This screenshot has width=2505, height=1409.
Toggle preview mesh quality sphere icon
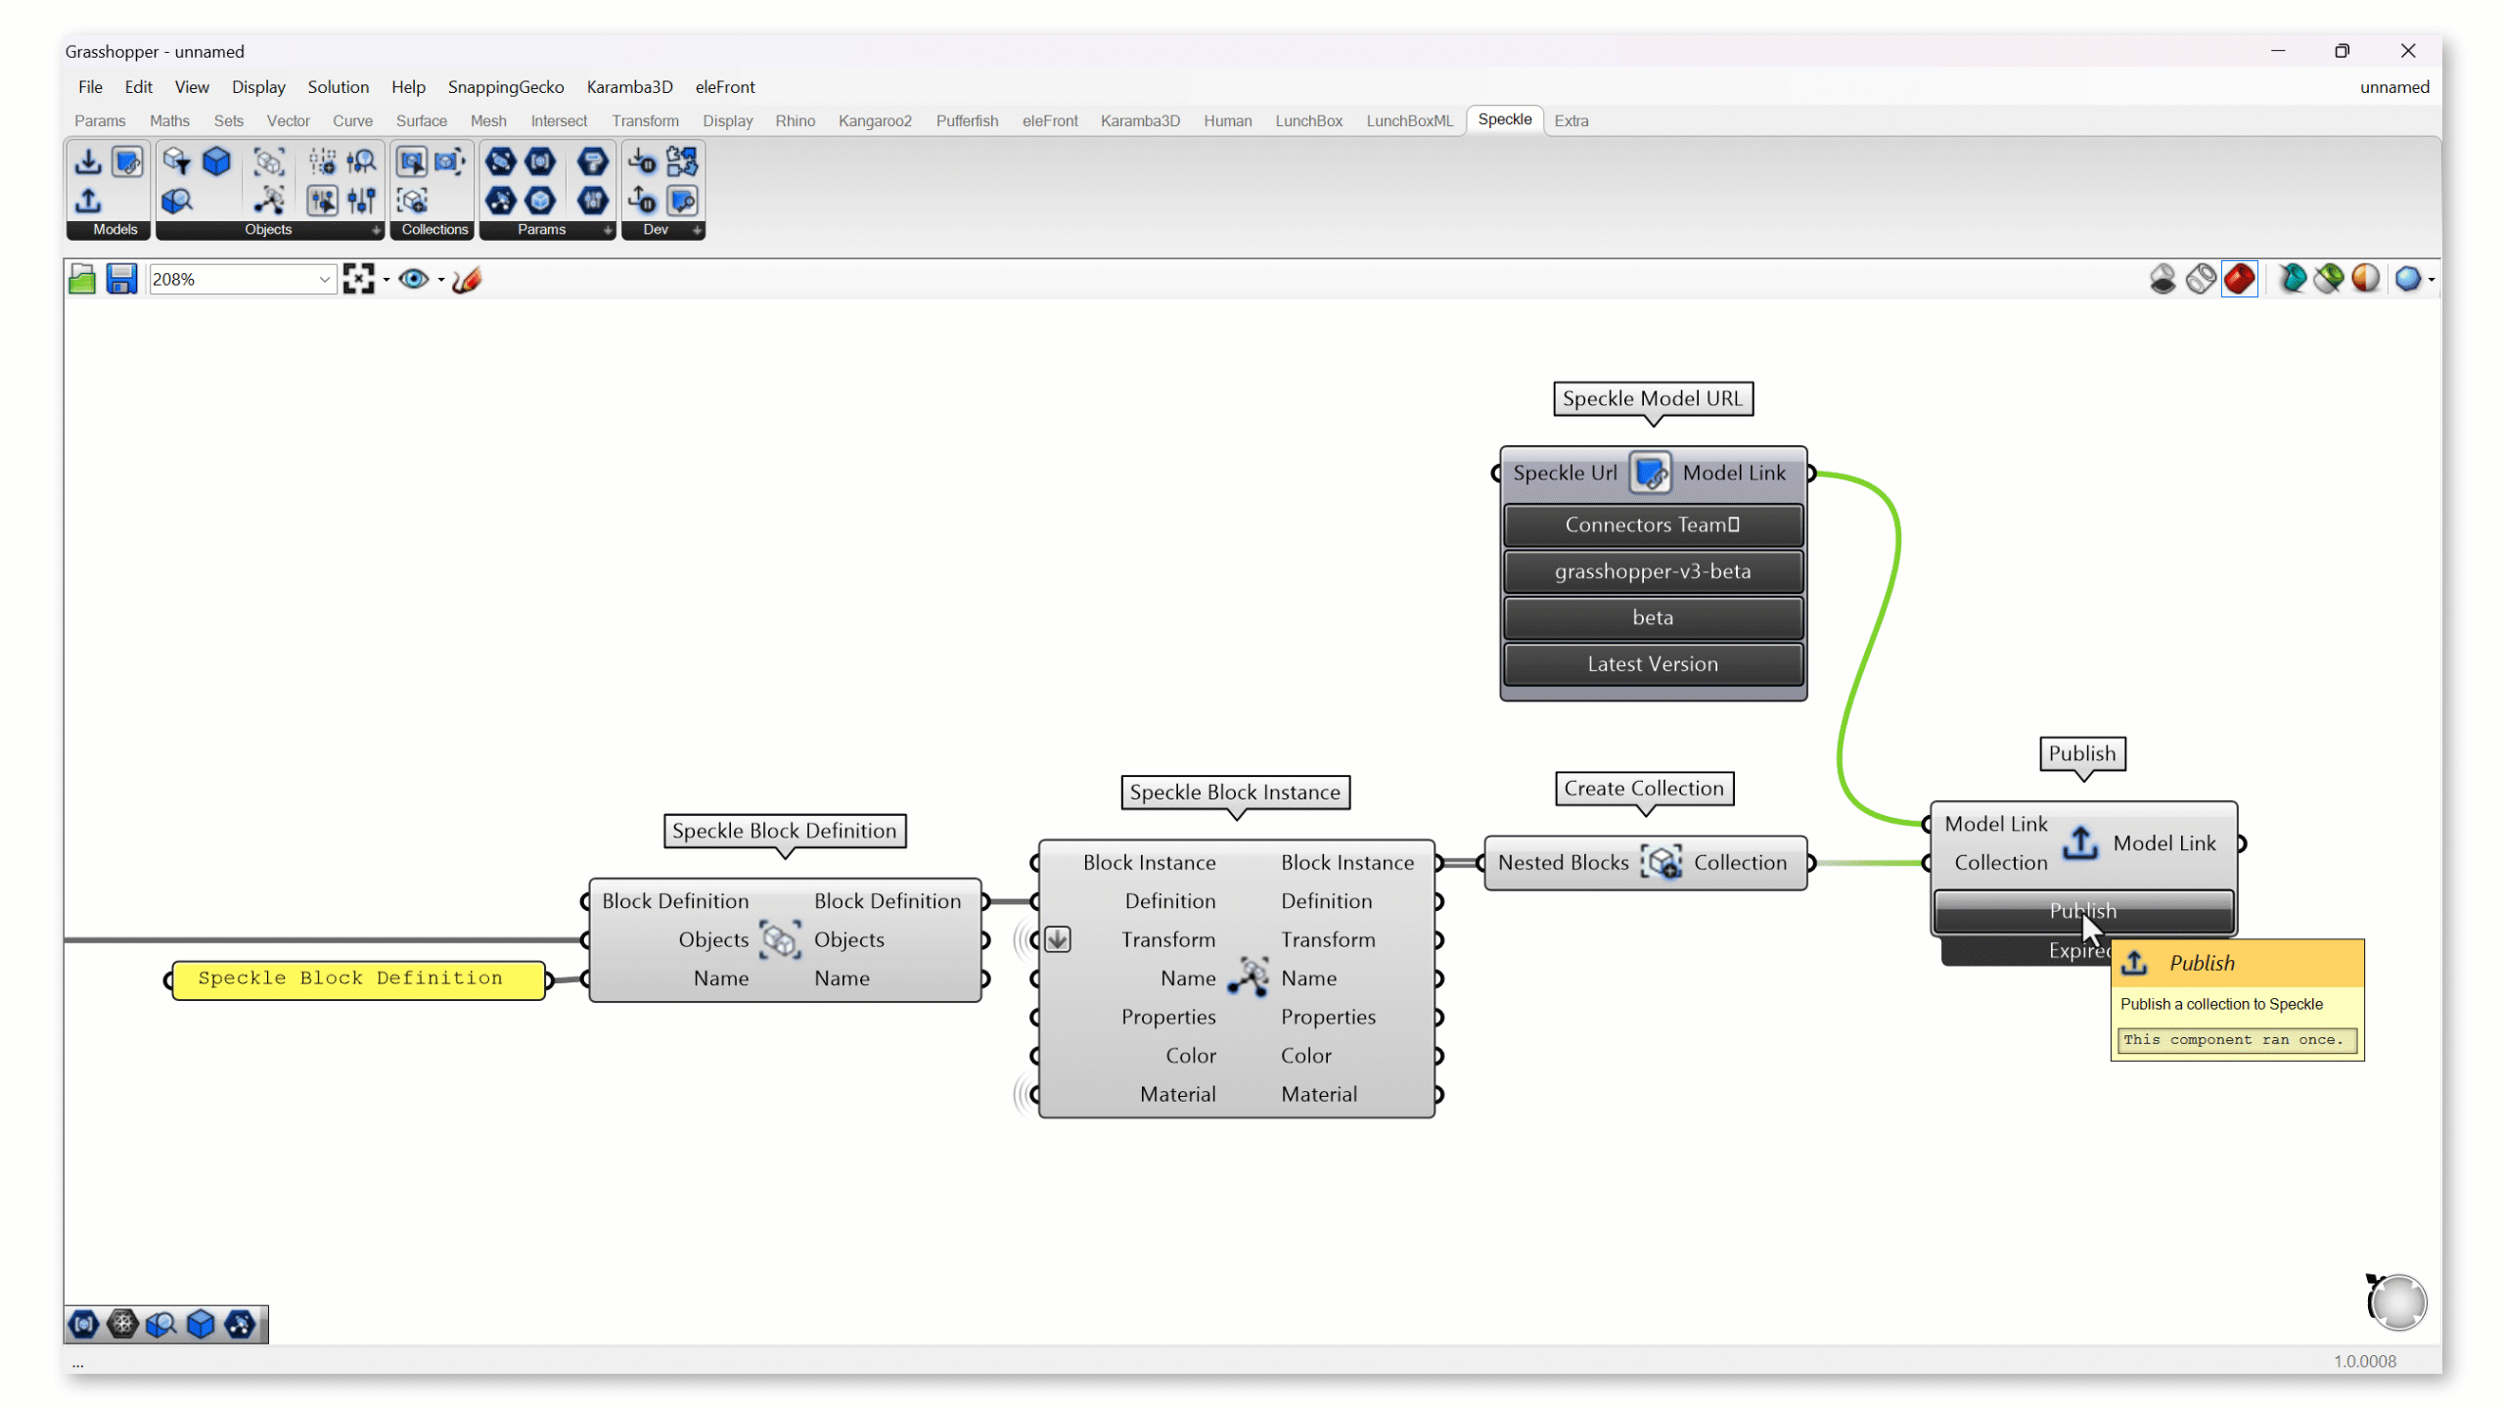click(x=2366, y=280)
